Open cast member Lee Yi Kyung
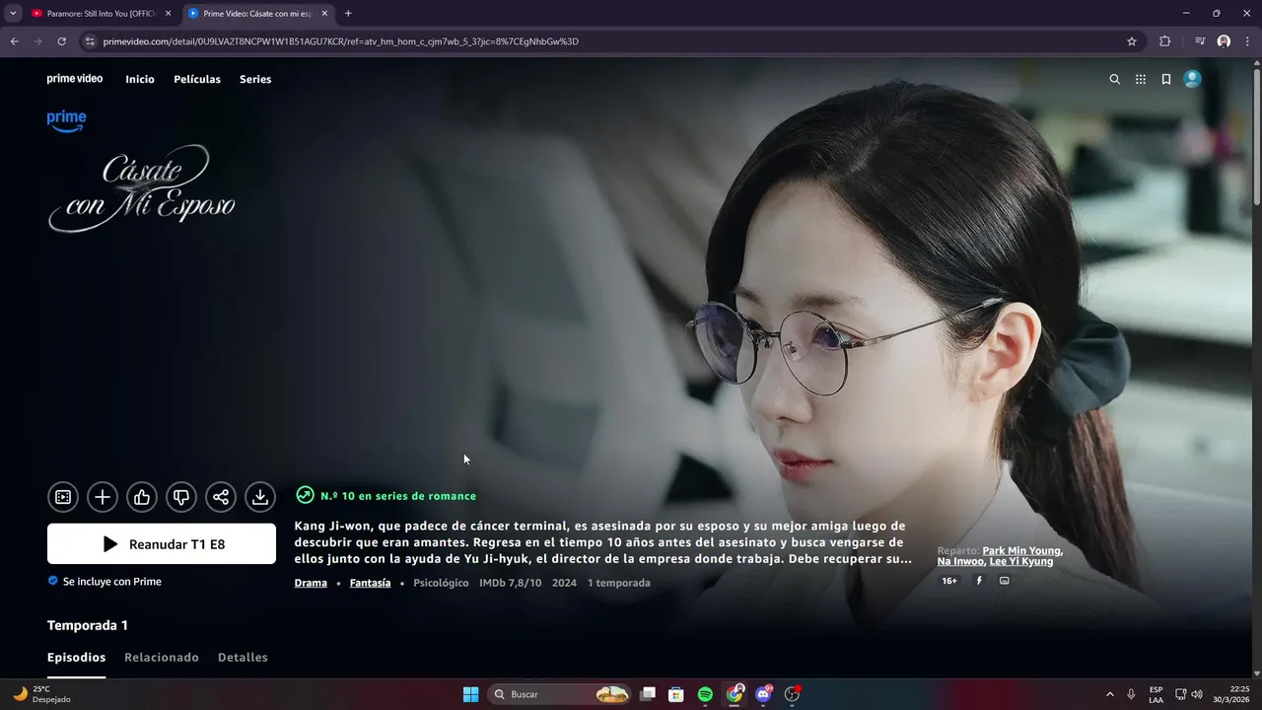Screen dimensions: 1262x710 pos(1020,561)
